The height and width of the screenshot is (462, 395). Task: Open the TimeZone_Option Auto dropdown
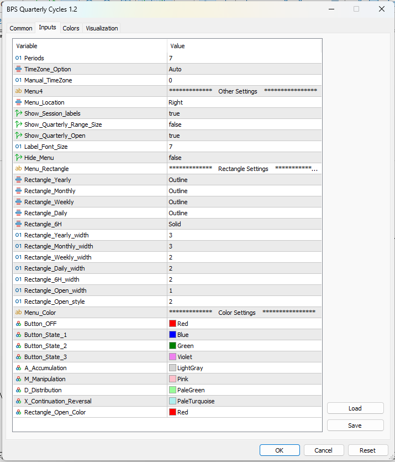click(243, 69)
